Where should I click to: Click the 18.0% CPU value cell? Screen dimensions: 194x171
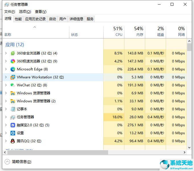(114, 117)
